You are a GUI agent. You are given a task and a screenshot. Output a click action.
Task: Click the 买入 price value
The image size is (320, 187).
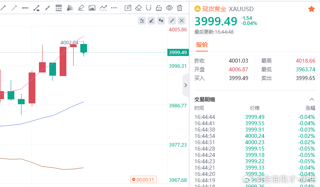(239, 78)
